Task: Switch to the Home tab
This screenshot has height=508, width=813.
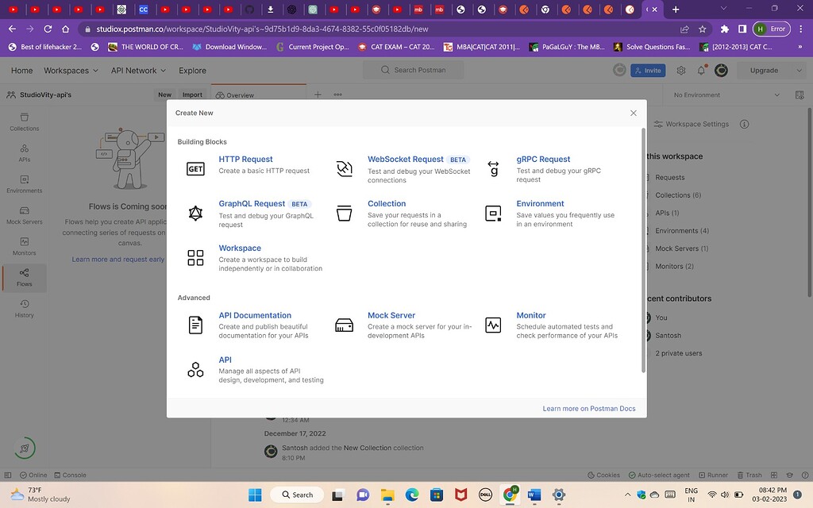Action: (21, 70)
